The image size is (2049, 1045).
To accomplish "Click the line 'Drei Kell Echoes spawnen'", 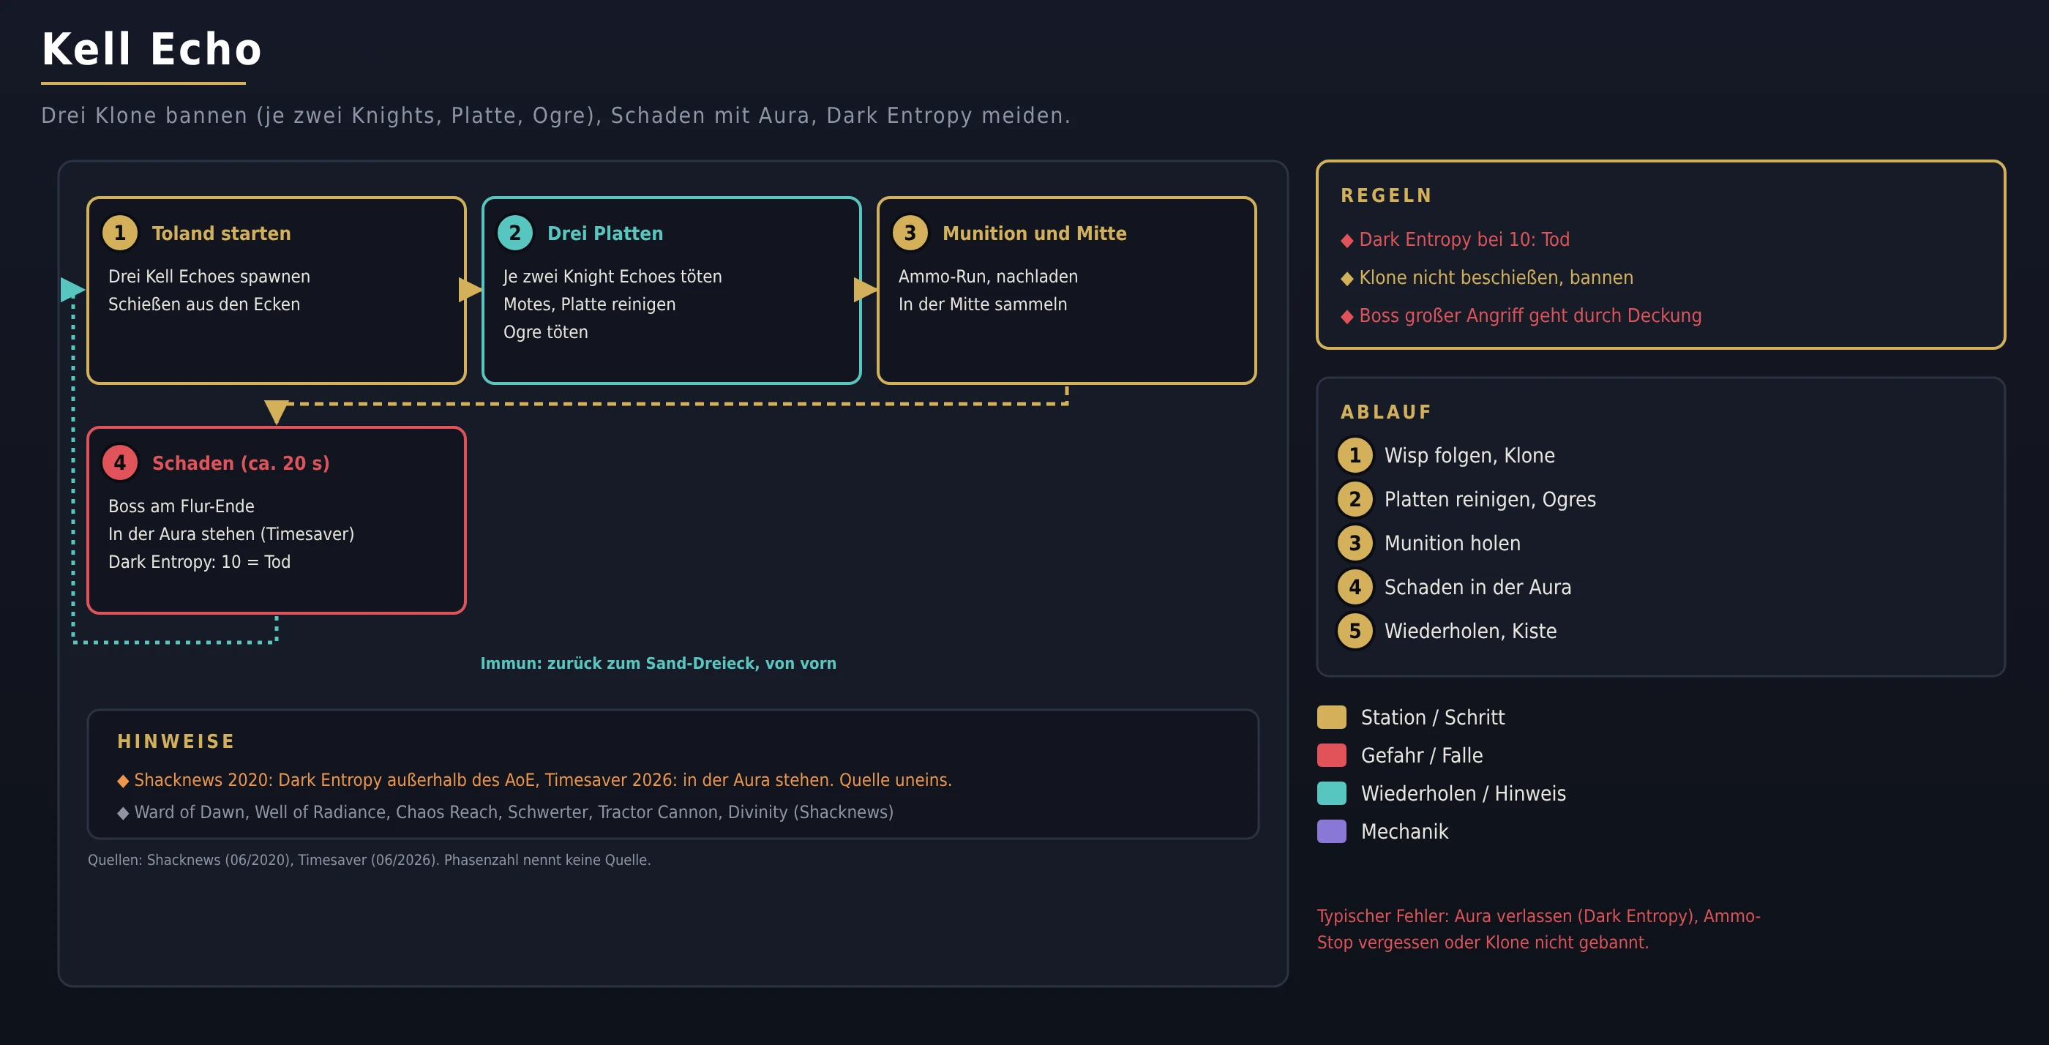I will 209,277.
